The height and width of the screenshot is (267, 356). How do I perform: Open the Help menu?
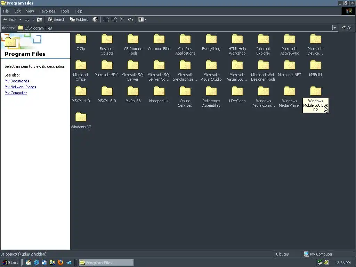point(78,11)
